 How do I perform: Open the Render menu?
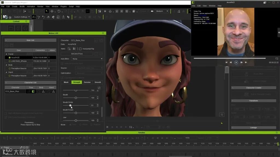coord(40,7)
